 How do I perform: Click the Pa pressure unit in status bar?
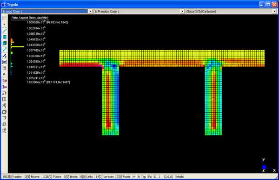click(150, 177)
